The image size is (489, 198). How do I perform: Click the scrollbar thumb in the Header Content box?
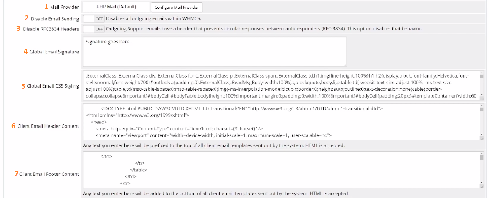point(481,110)
